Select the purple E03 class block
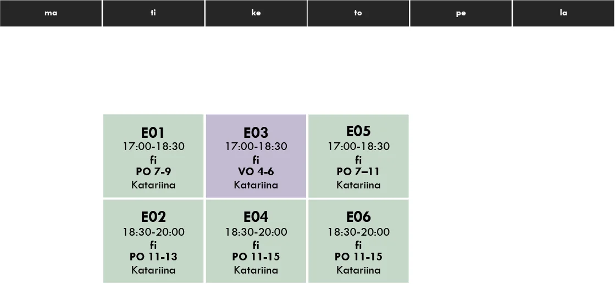This screenshot has height=284, width=615. tap(256, 156)
